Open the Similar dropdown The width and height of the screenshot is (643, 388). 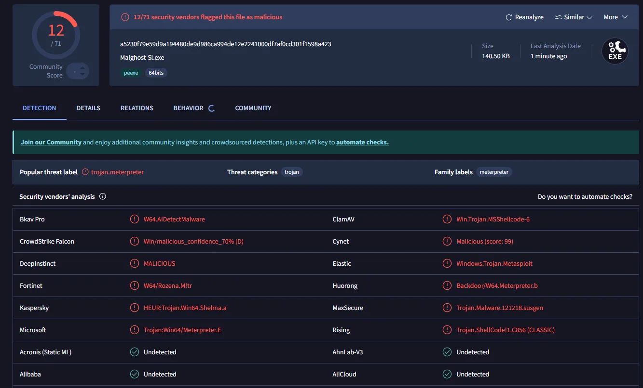pos(574,17)
